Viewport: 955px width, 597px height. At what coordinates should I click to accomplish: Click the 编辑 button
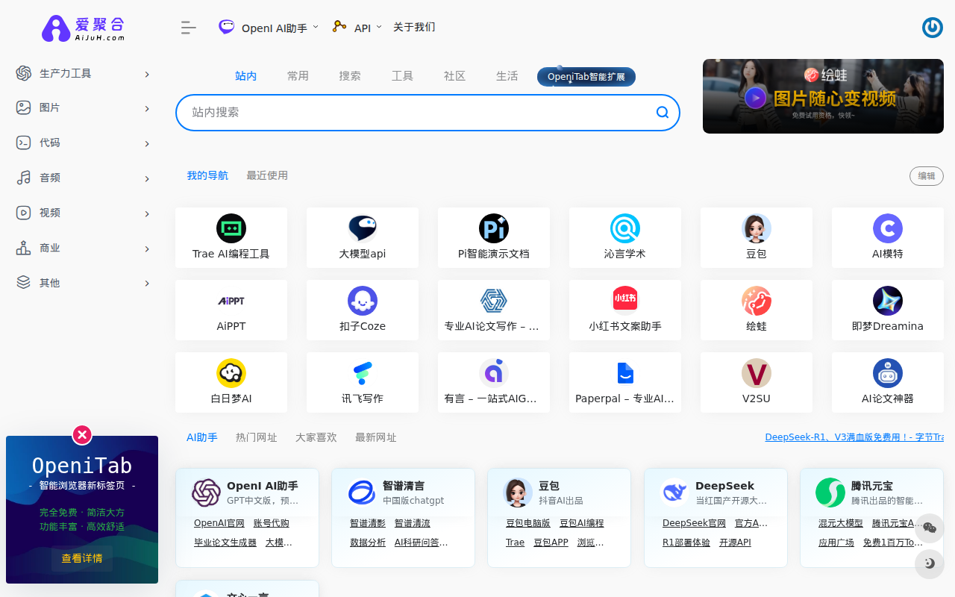click(x=927, y=176)
